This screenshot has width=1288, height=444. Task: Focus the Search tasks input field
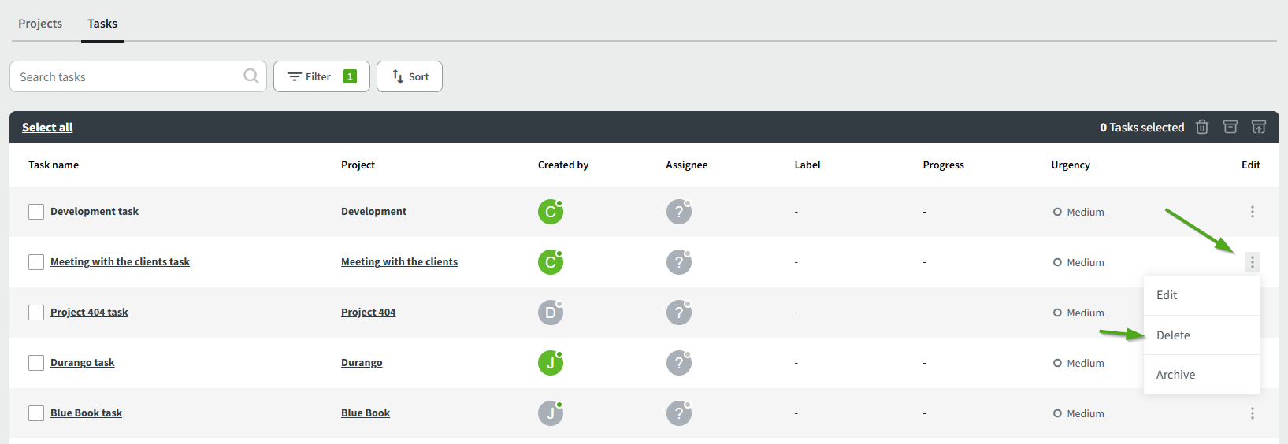(126, 76)
